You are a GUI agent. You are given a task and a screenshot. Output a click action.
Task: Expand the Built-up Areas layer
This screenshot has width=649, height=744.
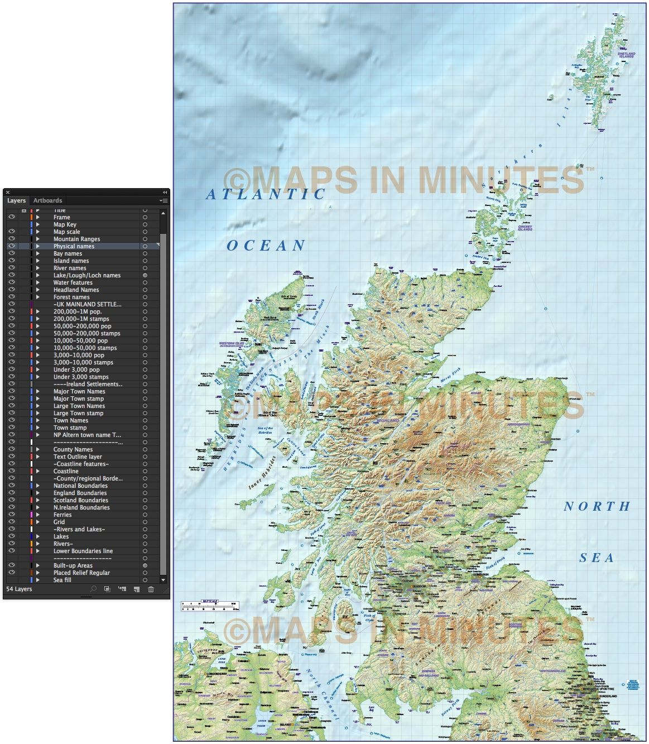(38, 565)
